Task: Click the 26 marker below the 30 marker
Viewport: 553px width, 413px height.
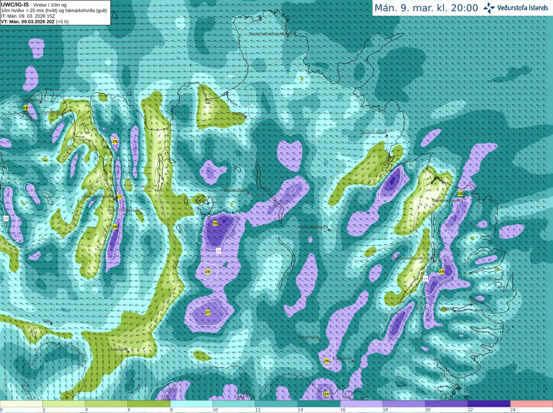Action: pos(208,272)
